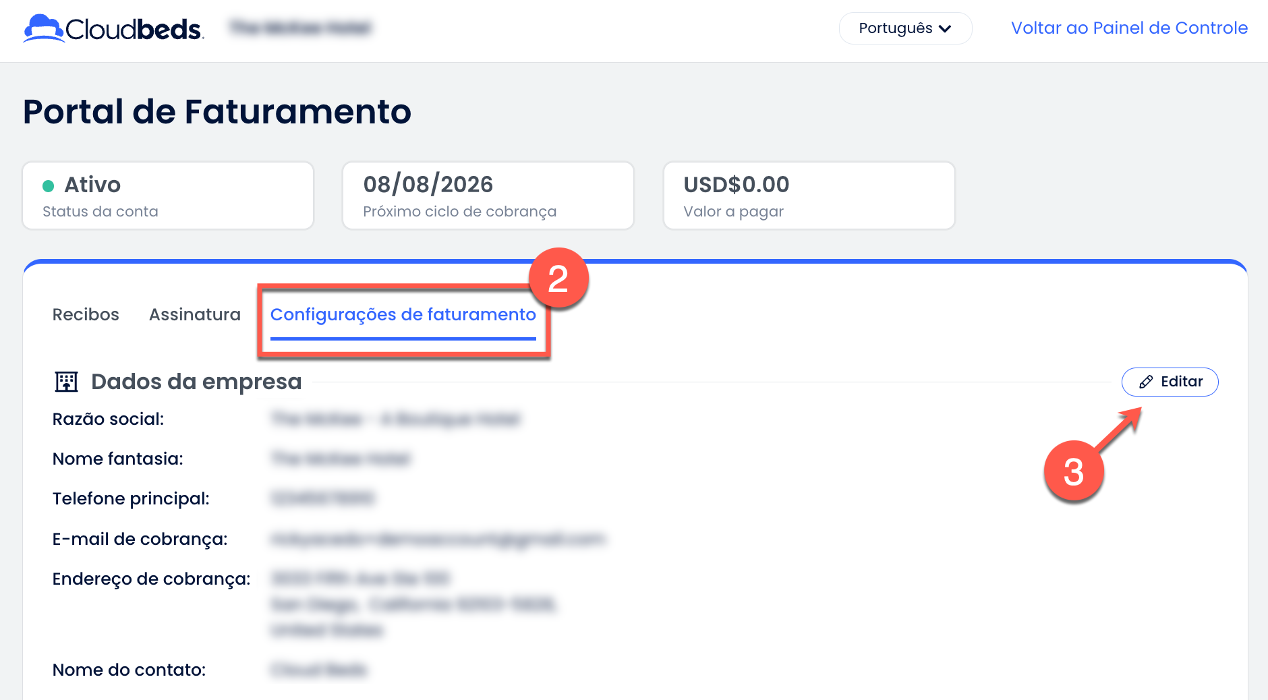Viewport: 1268px width, 700px height.
Task: Click the USD$0.00 Valor a pagar card
Action: click(809, 196)
